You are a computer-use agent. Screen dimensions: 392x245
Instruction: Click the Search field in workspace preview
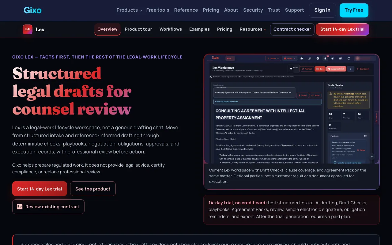pos(273,58)
